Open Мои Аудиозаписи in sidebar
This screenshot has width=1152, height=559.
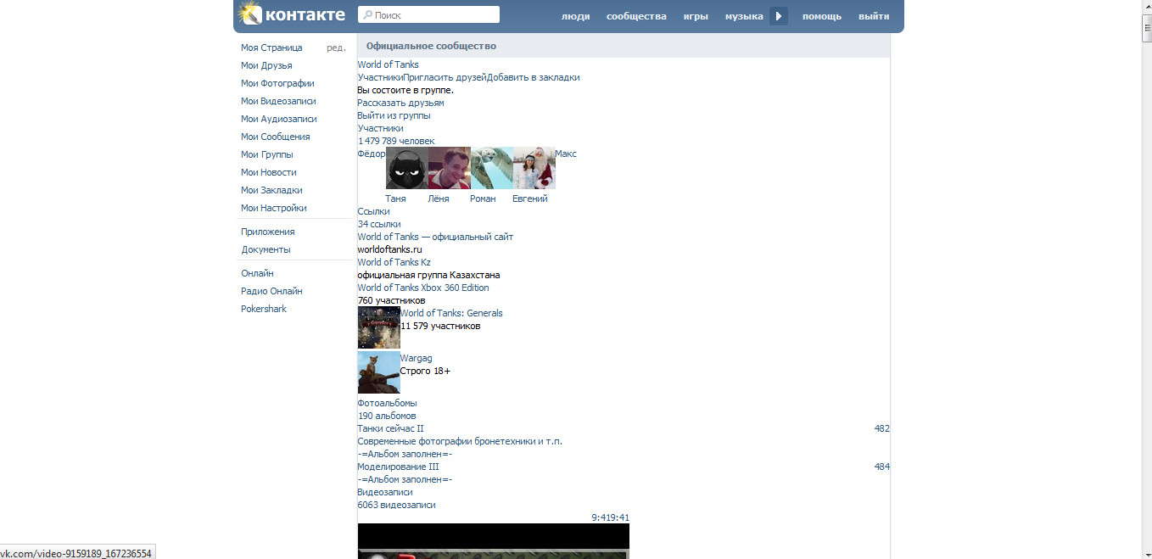[279, 119]
